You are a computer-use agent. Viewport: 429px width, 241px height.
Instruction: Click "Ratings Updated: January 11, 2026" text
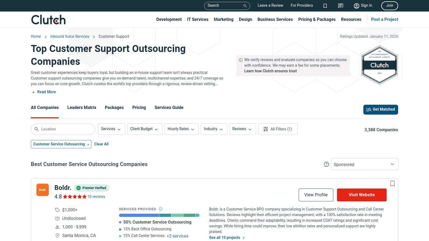click(369, 36)
